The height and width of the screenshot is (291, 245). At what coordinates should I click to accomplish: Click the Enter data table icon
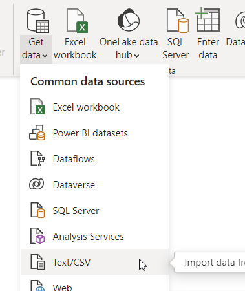point(208,19)
